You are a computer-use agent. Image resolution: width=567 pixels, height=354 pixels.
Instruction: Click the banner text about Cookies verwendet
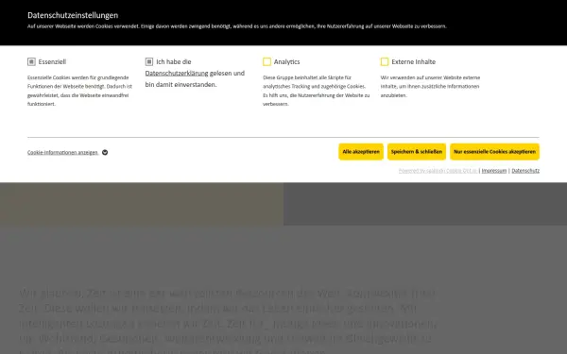click(x=237, y=26)
